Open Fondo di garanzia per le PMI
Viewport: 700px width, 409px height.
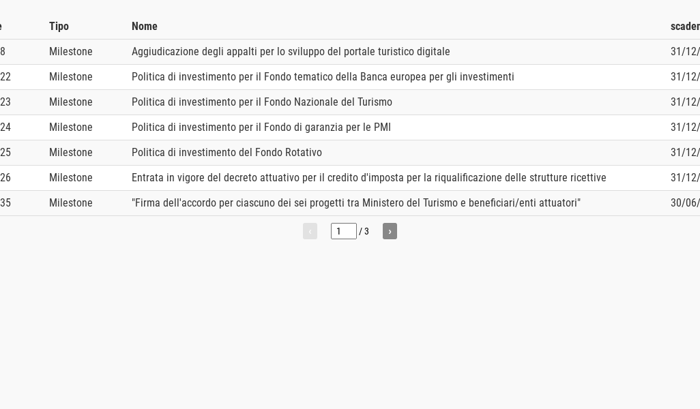[261, 127]
